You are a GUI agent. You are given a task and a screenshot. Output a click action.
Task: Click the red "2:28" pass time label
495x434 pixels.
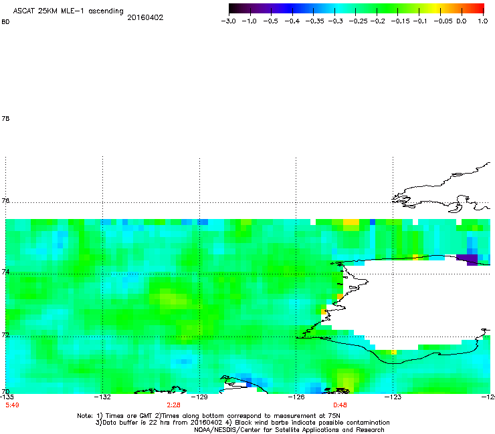[x=174, y=405]
